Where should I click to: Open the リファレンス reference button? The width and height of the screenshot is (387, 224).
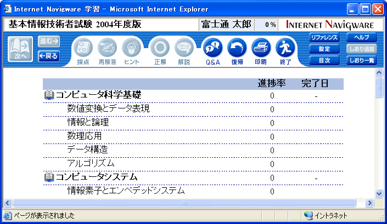(x=324, y=38)
